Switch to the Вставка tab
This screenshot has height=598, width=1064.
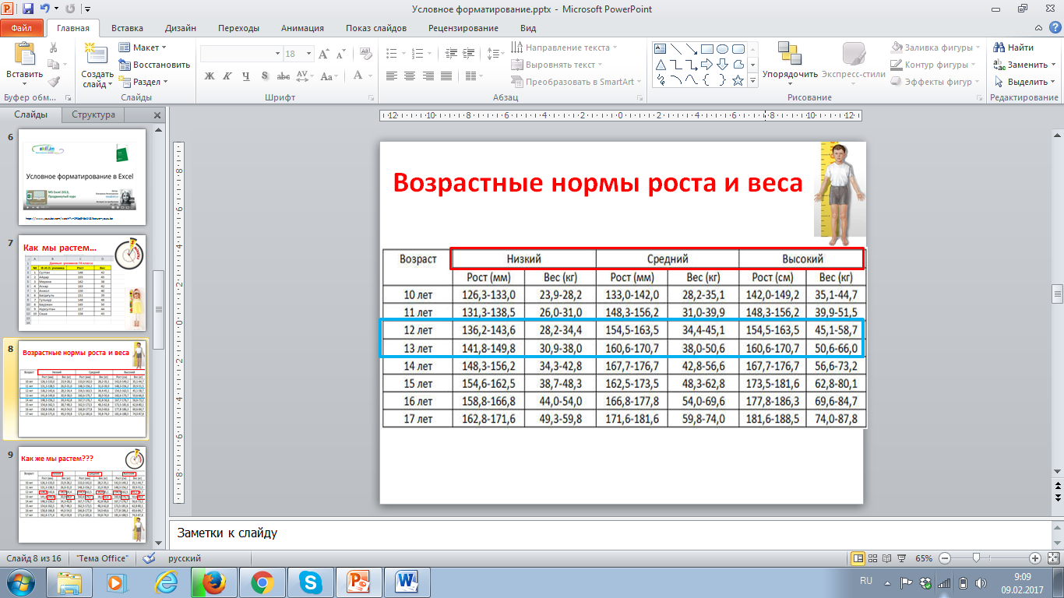point(127,28)
